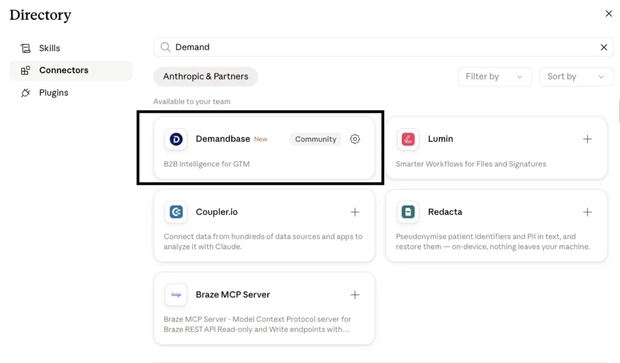Switch to the Skills section
This screenshot has height=363, width=620.
71,48
